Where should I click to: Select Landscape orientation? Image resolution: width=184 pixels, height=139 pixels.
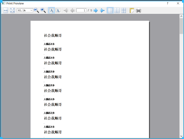[x=58, y=11]
